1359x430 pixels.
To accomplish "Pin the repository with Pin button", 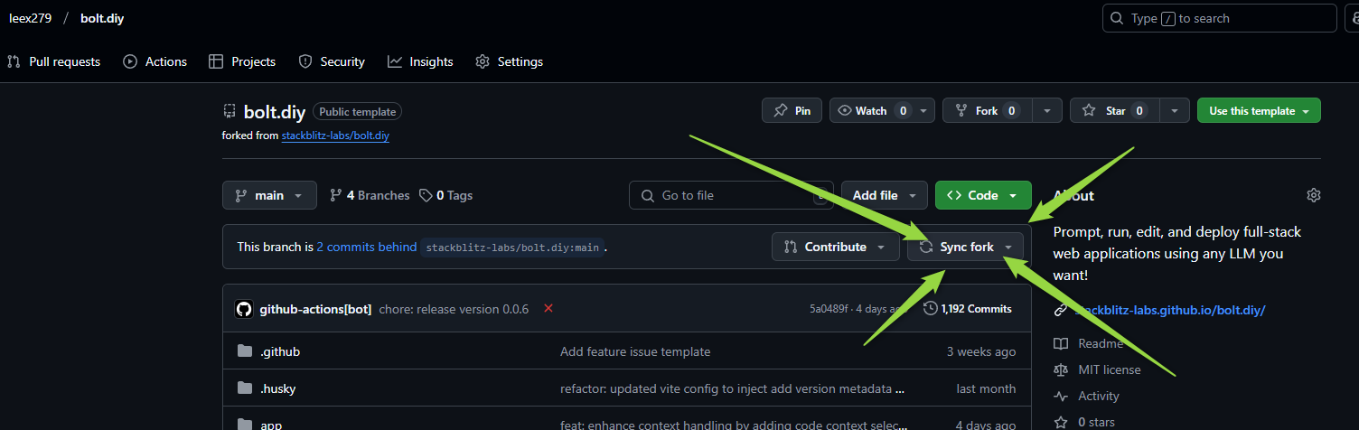I will (792, 110).
